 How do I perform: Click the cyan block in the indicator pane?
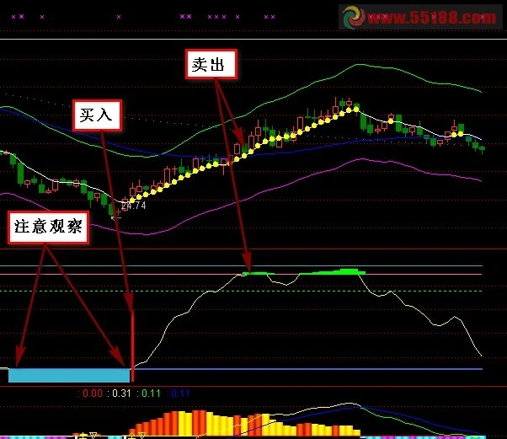[x=69, y=375]
